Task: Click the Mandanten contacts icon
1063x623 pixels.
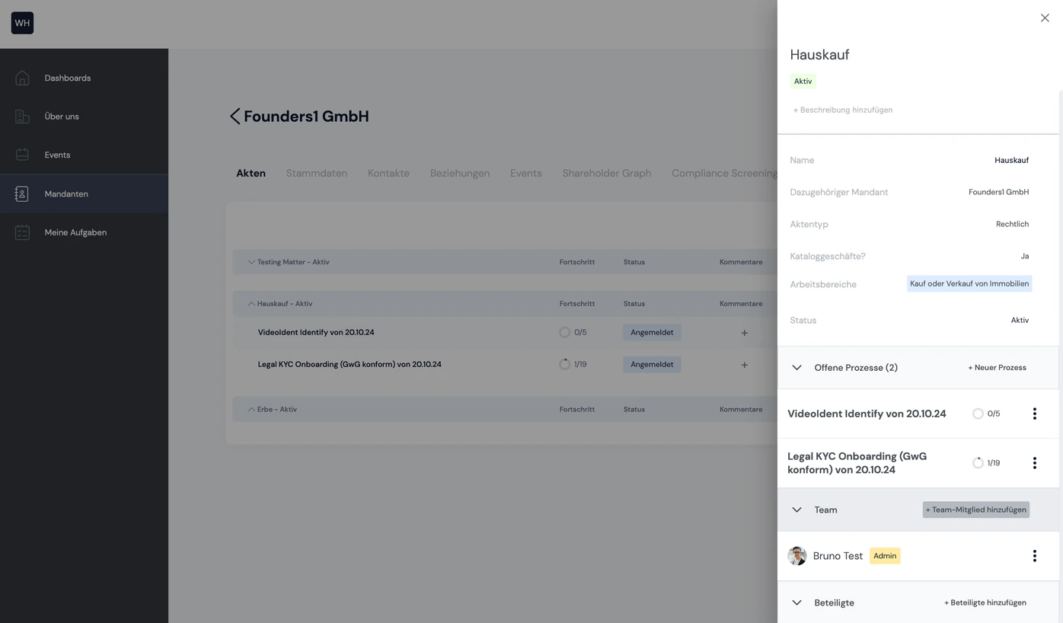Action: coord(22,193)
